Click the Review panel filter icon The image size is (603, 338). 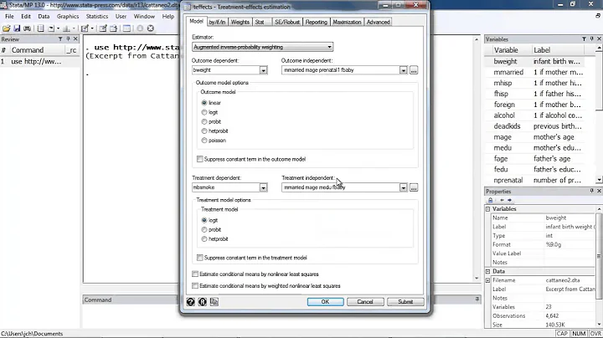(60, 39)
